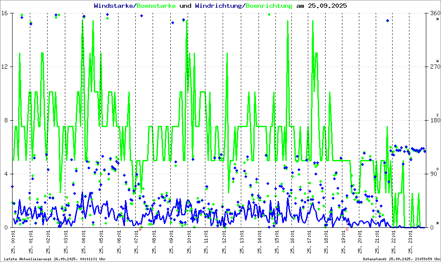The image size is (441, 262).
Task: Click the 'Windrichtung' title word
Action: [218, 6]
